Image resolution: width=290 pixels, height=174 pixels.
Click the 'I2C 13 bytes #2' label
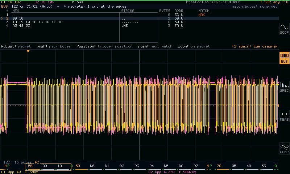(x=21, y=162)
